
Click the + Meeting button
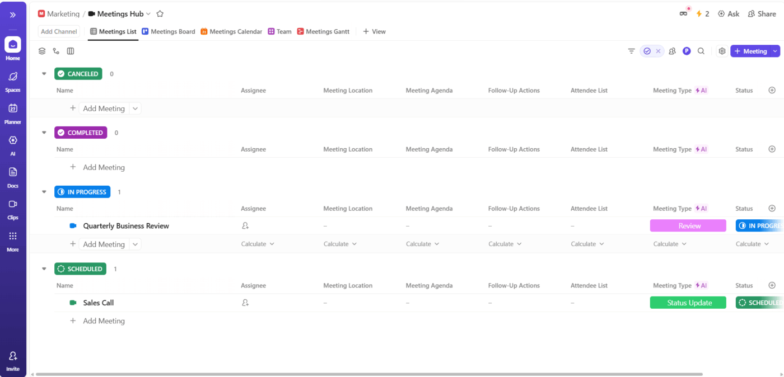751,51
